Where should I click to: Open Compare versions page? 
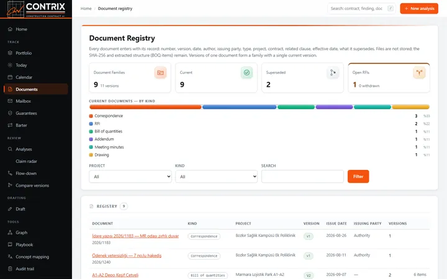[x=36, y=185]
